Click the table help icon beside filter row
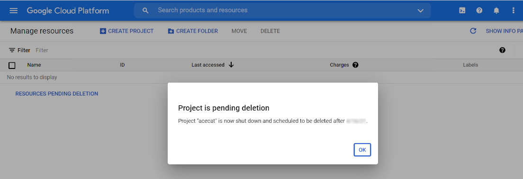The height and width of the screenshot is (179, 523). click(x=502, y=50)
